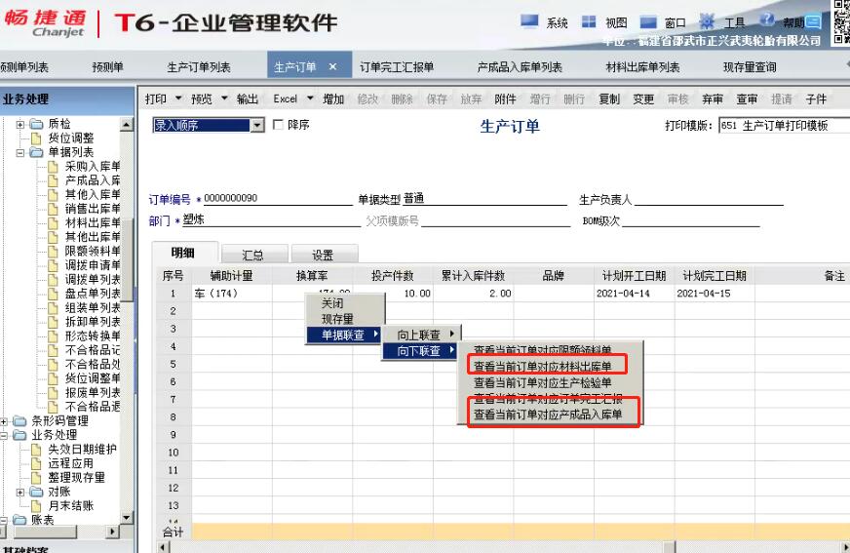The height and width of the screenshot is (553, 850).
Task: Click the 业务处理 panel header
Action: [x=67, y=99]
